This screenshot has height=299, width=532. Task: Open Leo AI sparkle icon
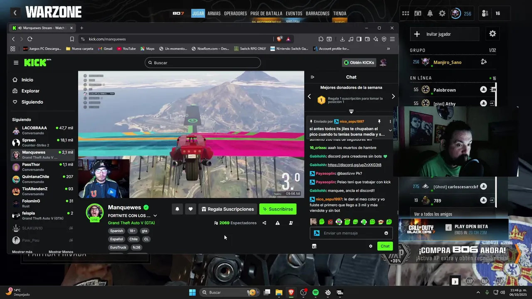click(376, 39)
